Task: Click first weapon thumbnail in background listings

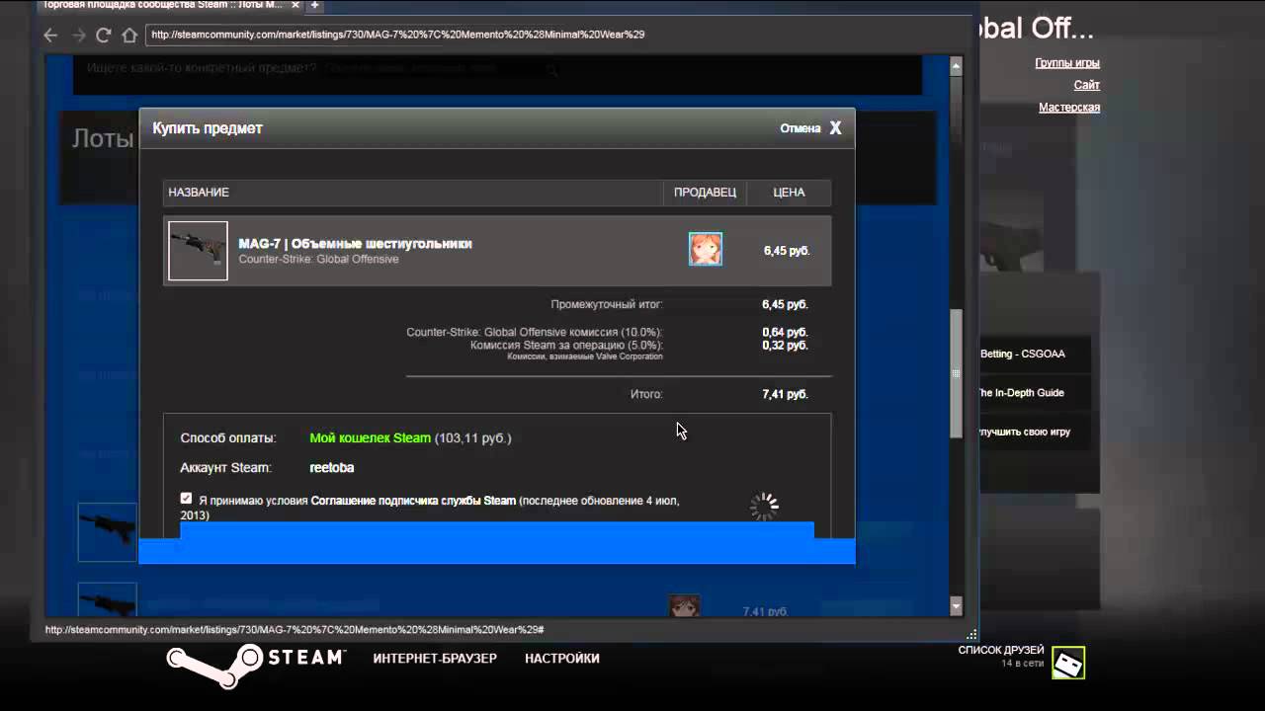Action: (107, 531)
